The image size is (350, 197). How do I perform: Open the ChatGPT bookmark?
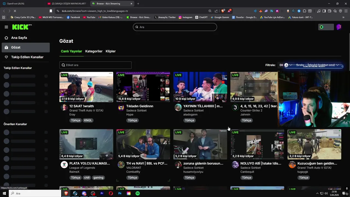(201, 17)
